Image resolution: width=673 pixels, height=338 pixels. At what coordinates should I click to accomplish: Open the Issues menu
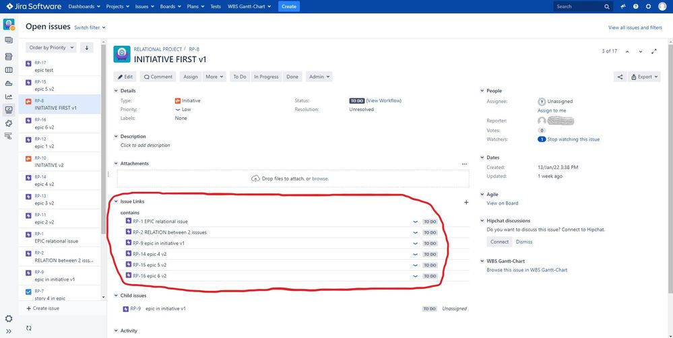tap(144, 7)
